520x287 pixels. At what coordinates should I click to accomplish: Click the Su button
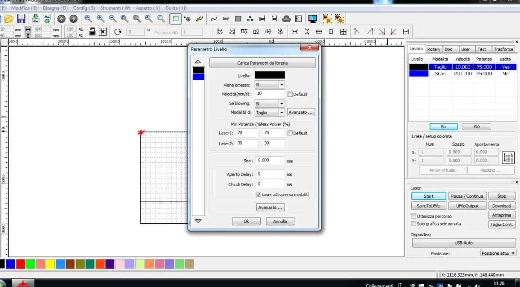[444, 126]
